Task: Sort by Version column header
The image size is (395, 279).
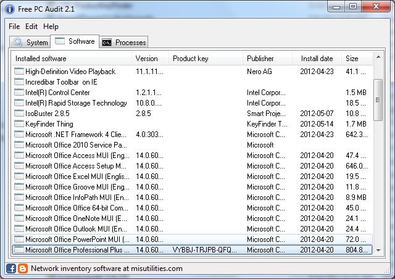Action: click(150, 59)
